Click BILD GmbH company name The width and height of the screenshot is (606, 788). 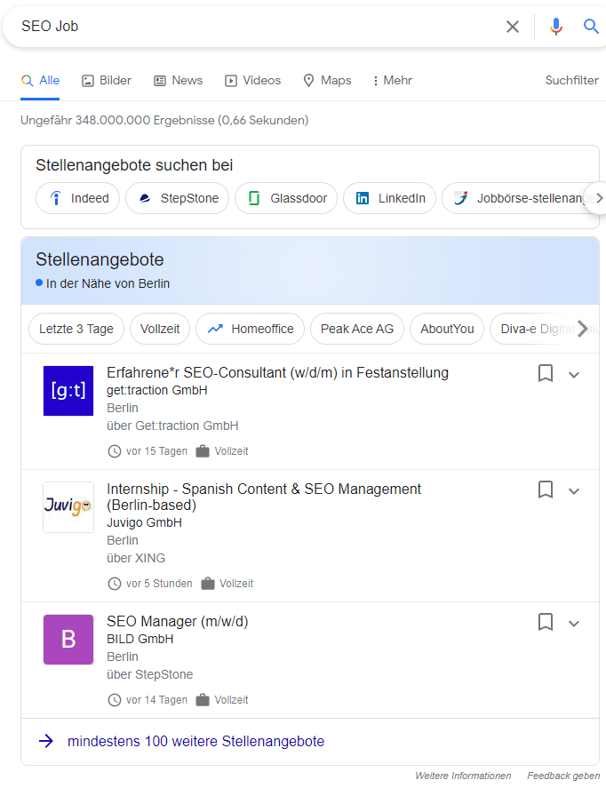point(140,640)
